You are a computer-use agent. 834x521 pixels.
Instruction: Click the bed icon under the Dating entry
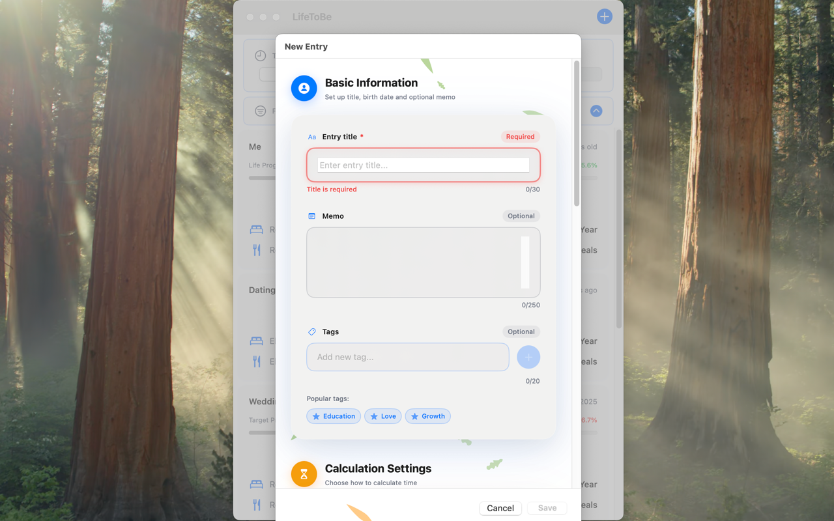click(x=257, y=341)
